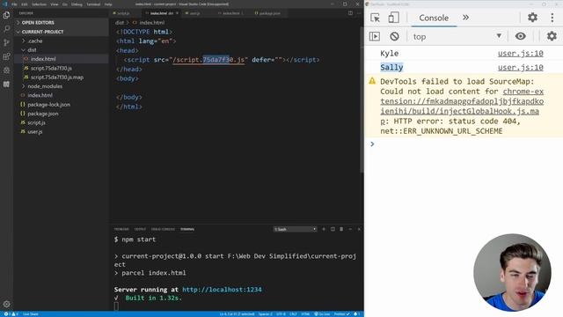Kill the terminal with trash icon
Image resolution: width=563 pixels, height=317 pixels.
pyautogui.click(x=341, y=229)
